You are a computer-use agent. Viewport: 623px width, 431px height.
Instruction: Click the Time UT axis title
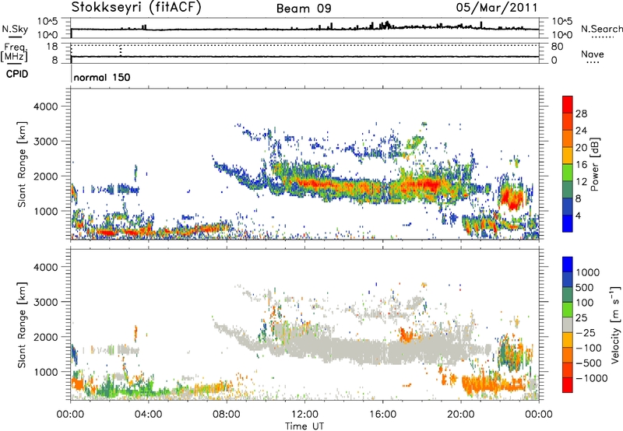point(304,426)
